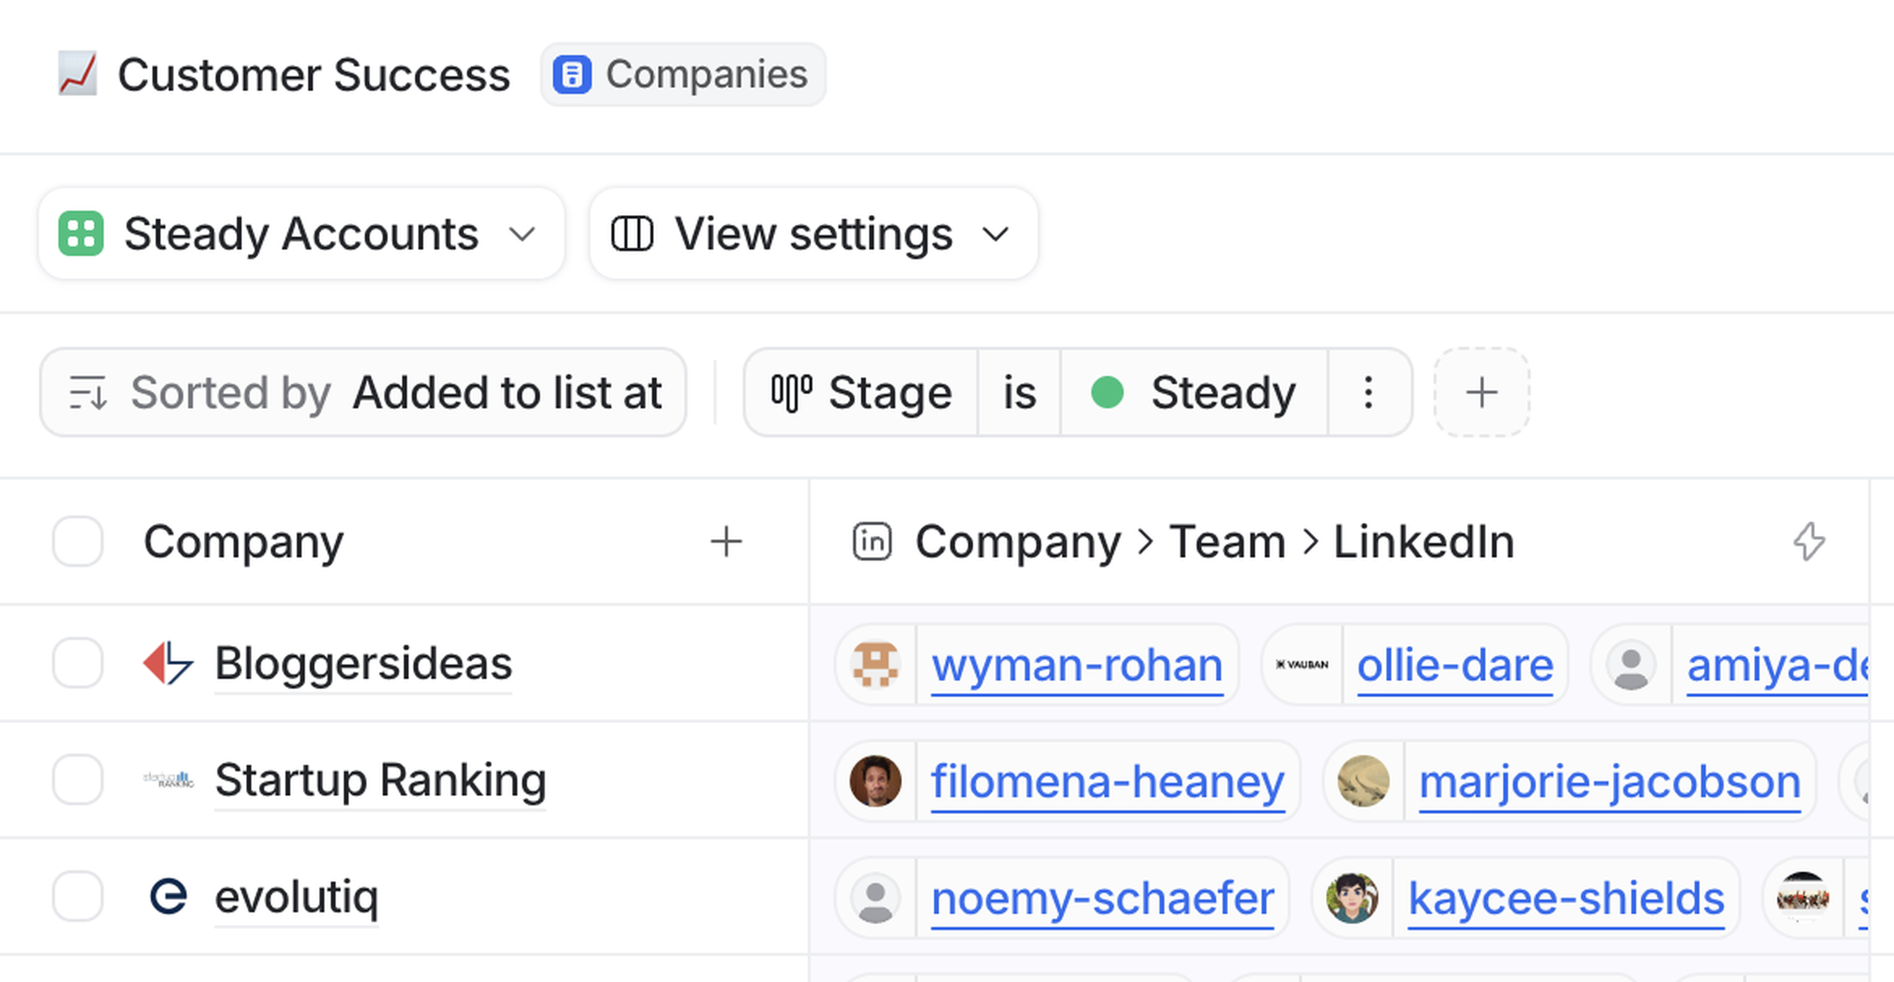This screenshot has width=1894, height=982.
Task: Click the Sorted by Added to list at chip
Action: [363, 392]
